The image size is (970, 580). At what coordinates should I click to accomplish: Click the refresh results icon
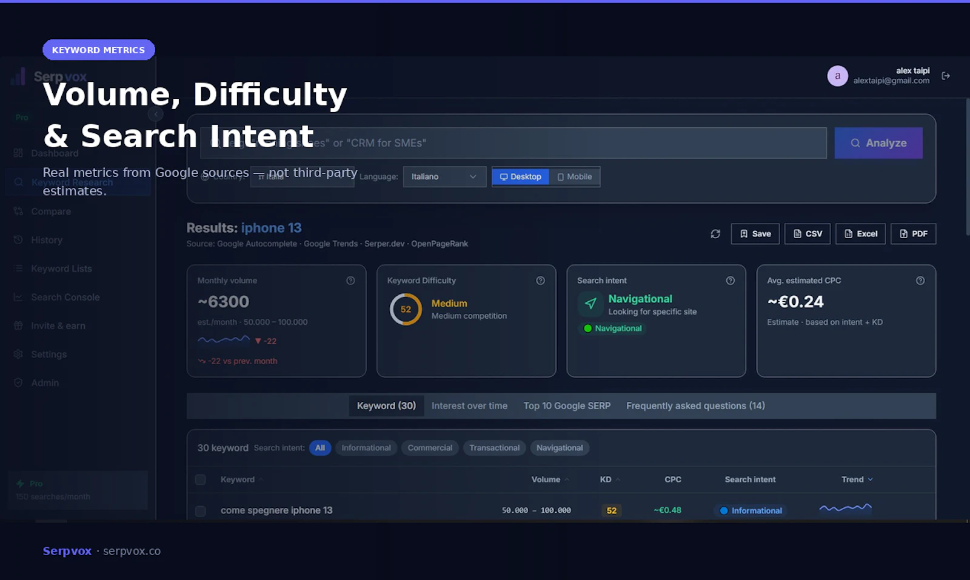click(715, 234)
